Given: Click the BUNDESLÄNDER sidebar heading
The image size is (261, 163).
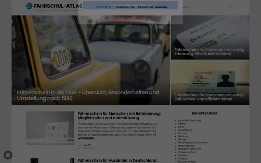Looking at the screenshot, I should pyautogui.click(x=204, y=113).
